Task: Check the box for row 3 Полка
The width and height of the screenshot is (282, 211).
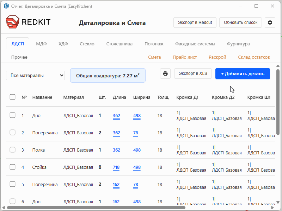Action: coord(12,150)
